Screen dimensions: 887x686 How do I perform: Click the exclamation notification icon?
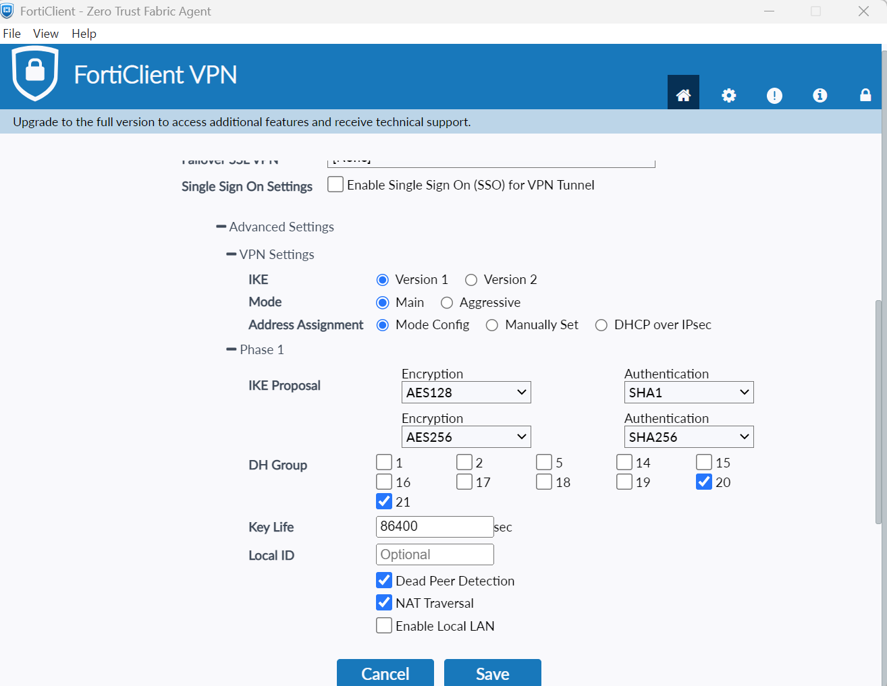[x=774, y=95]
